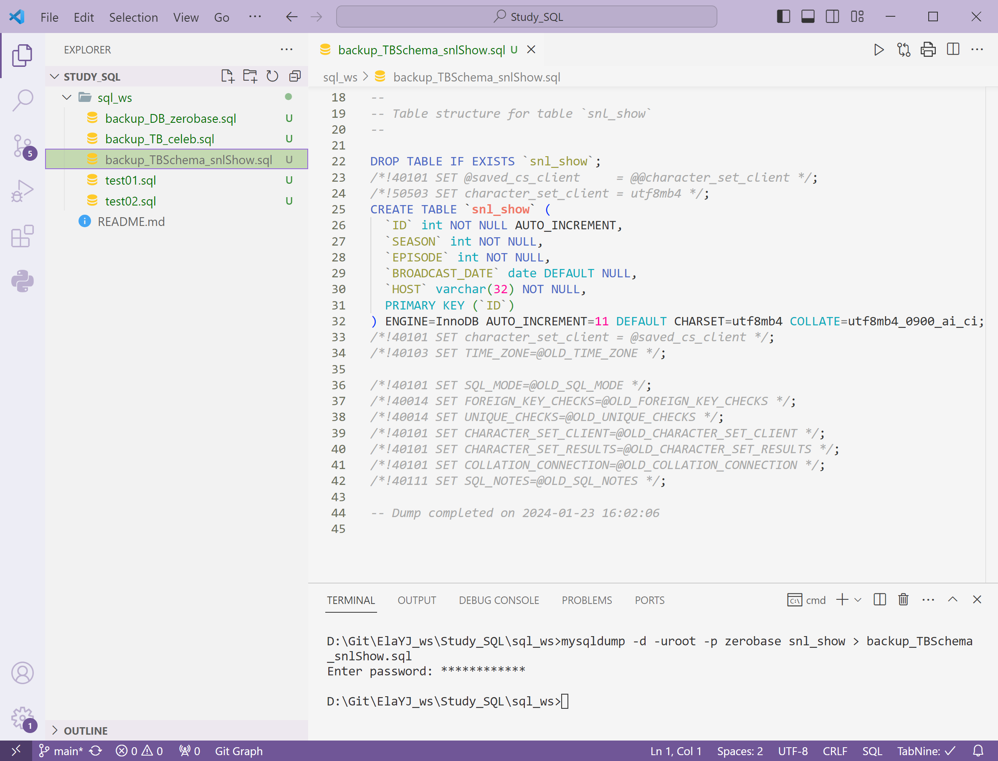Kill terminal with trash icon
998x761 pixels.
tap(903, 600)
